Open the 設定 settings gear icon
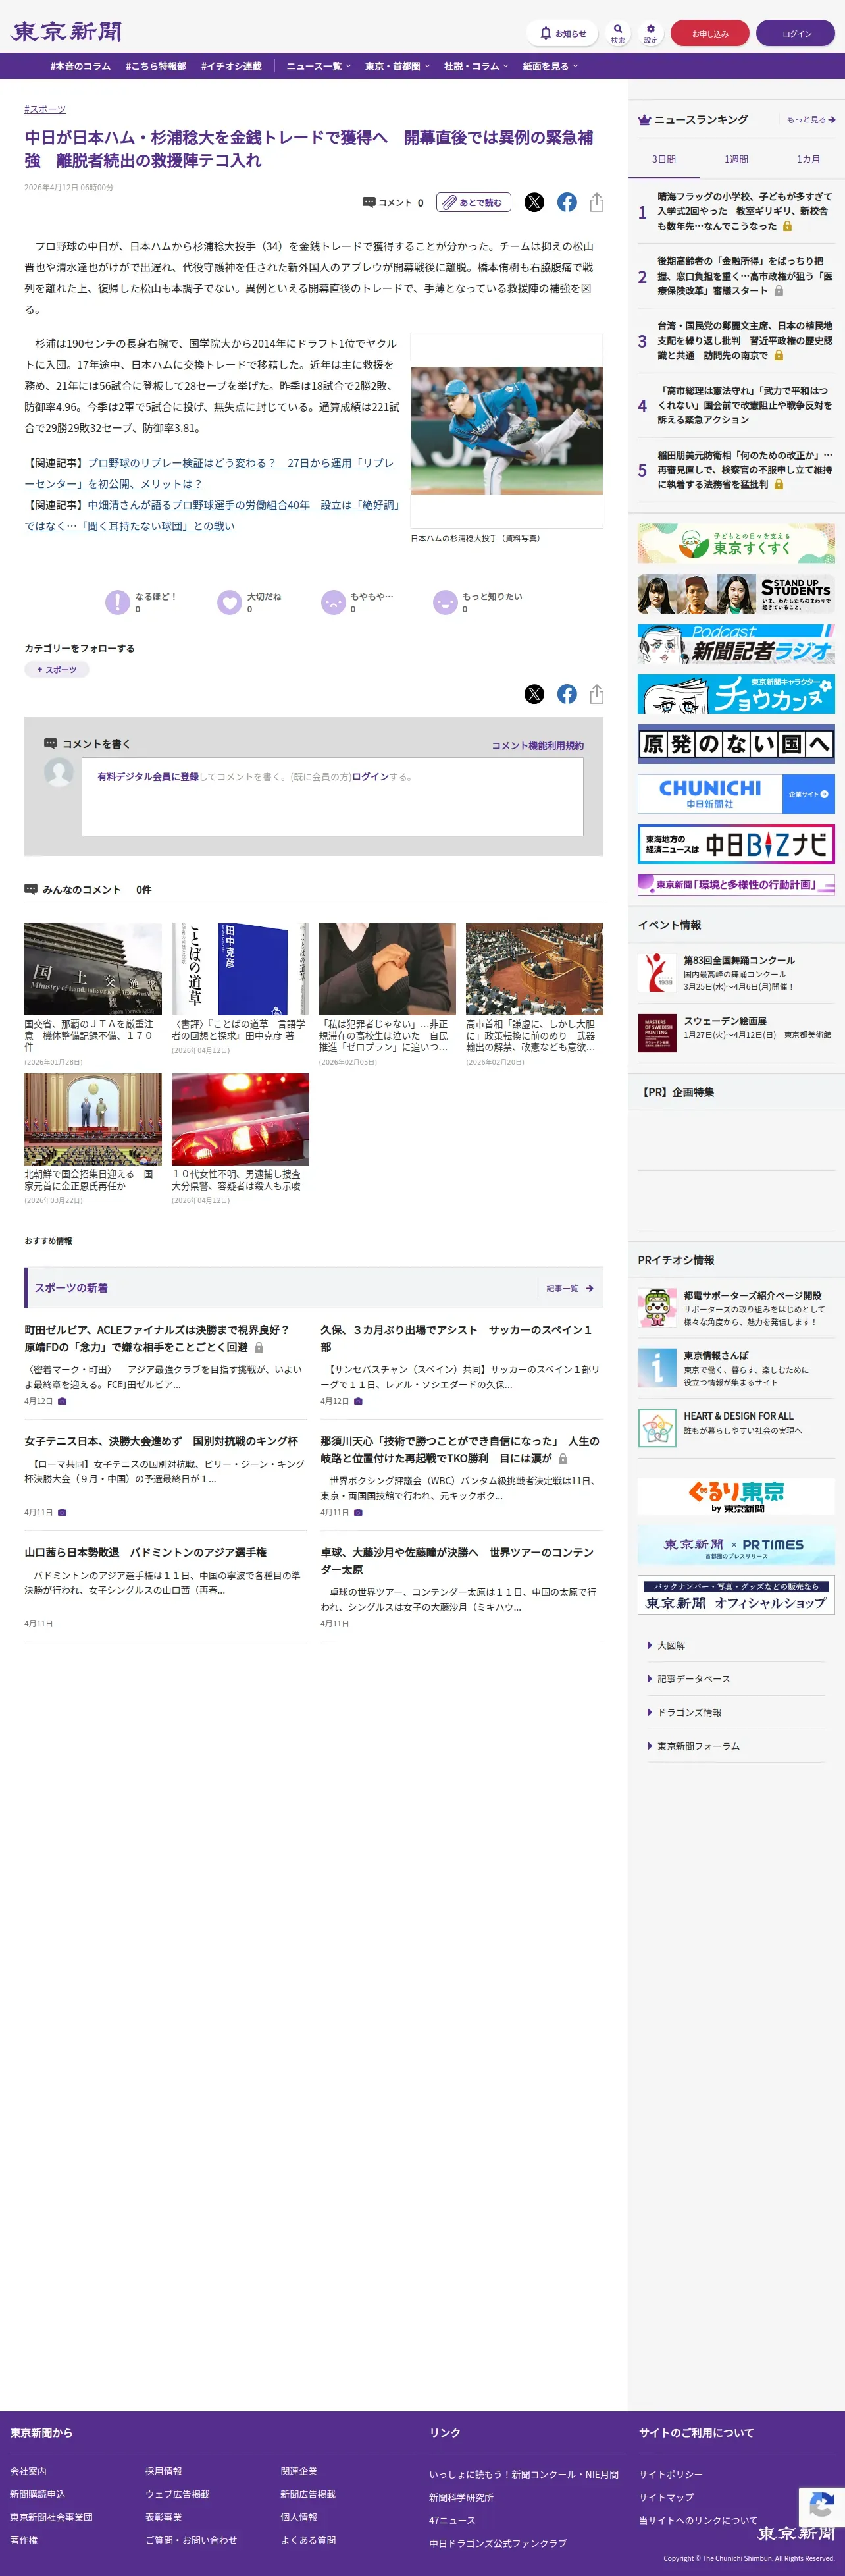The height and width of the screenshot is (2576, 845). (651, 33)
